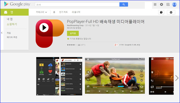Click the seek bar in landscape screenshot
The height and width of the screenshot is (103, 180).
point(115,86)
